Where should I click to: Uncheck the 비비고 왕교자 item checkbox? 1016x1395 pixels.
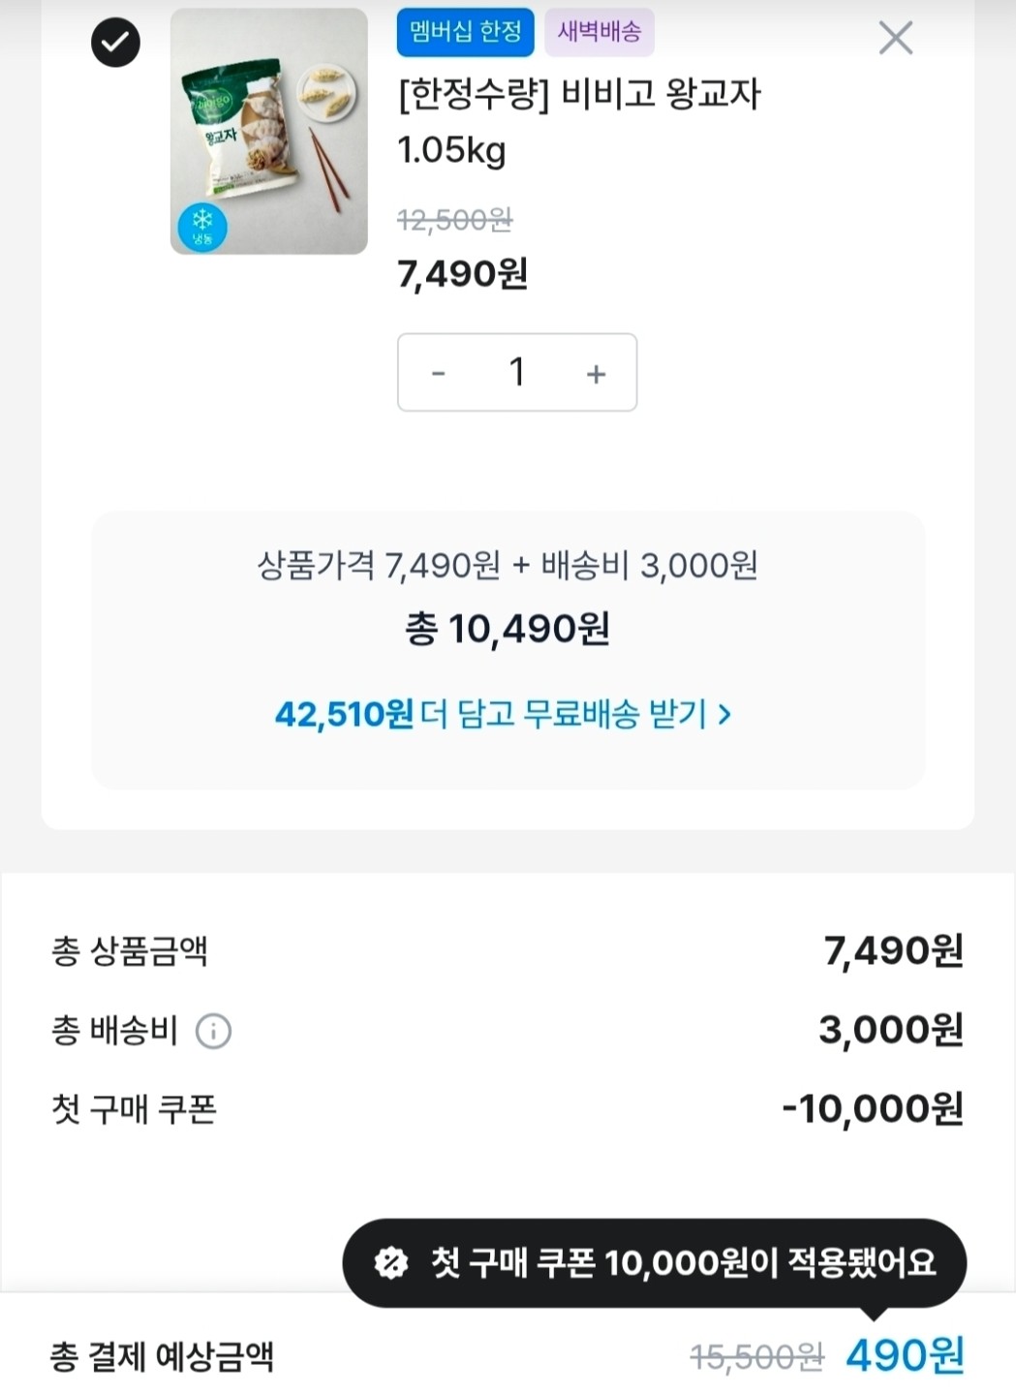(x=115, y=43)
